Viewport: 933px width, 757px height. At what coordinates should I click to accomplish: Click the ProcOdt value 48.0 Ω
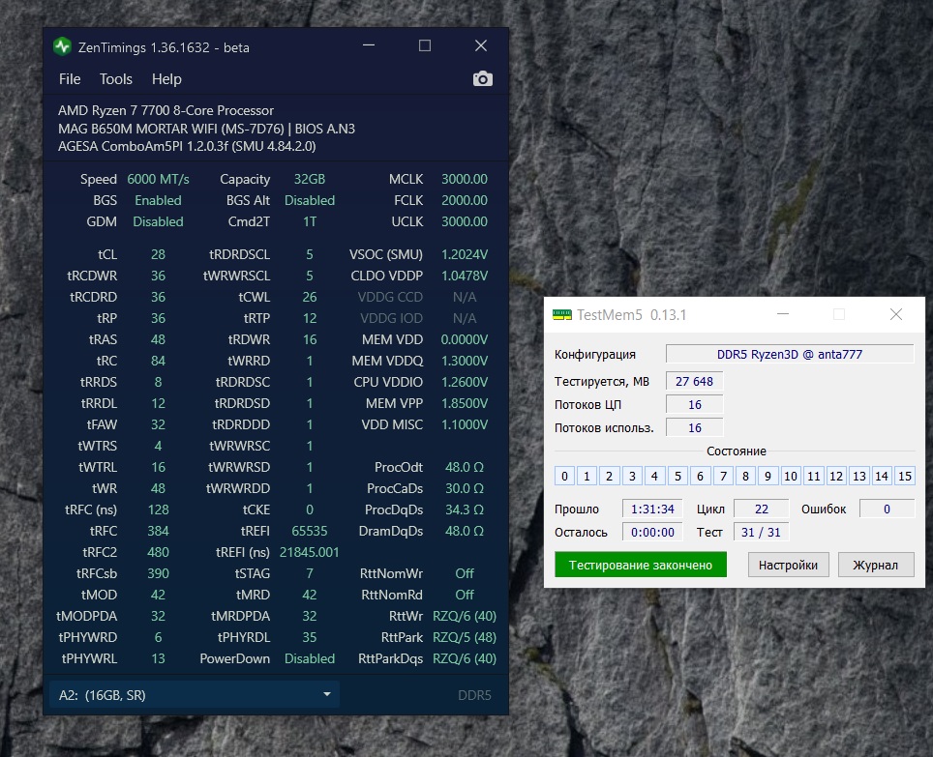[465, 467]
